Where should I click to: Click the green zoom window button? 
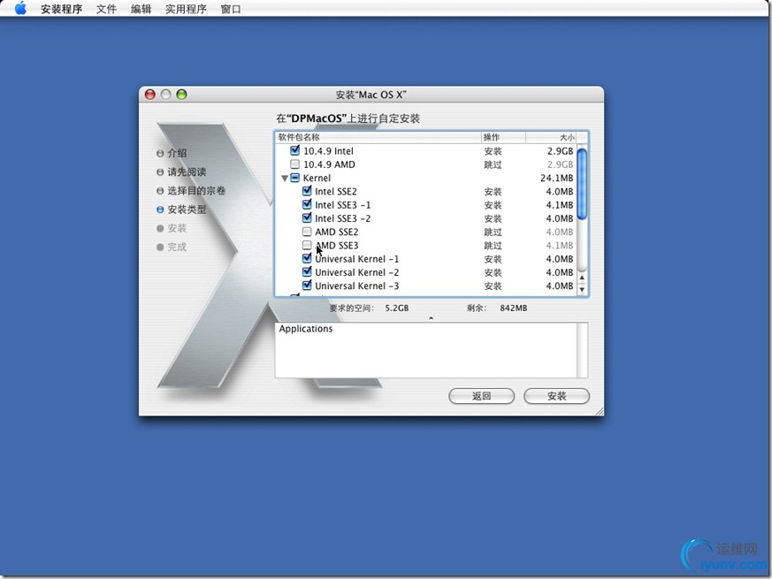pyautogui.click(x=181, y=94)
